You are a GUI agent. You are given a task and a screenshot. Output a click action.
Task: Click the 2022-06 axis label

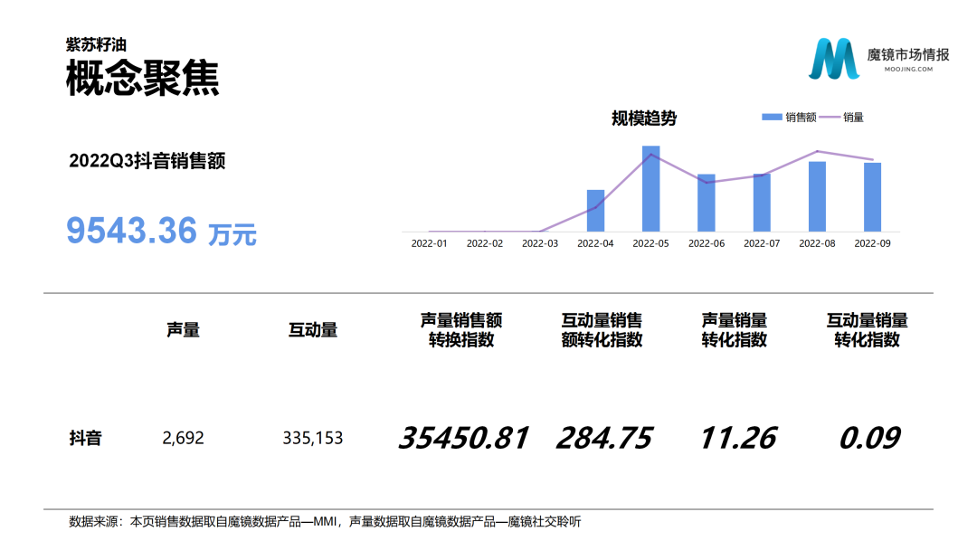[707, 243]
